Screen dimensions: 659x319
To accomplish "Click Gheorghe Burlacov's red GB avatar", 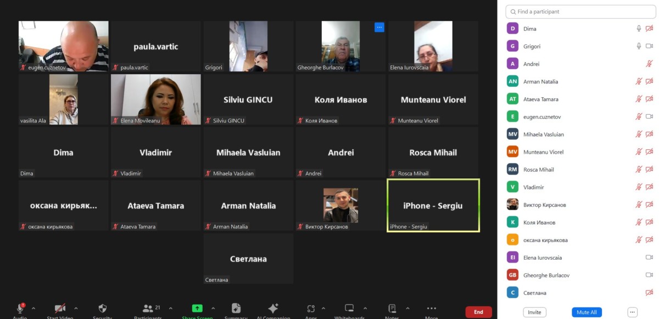I will (x=512, y=275).
